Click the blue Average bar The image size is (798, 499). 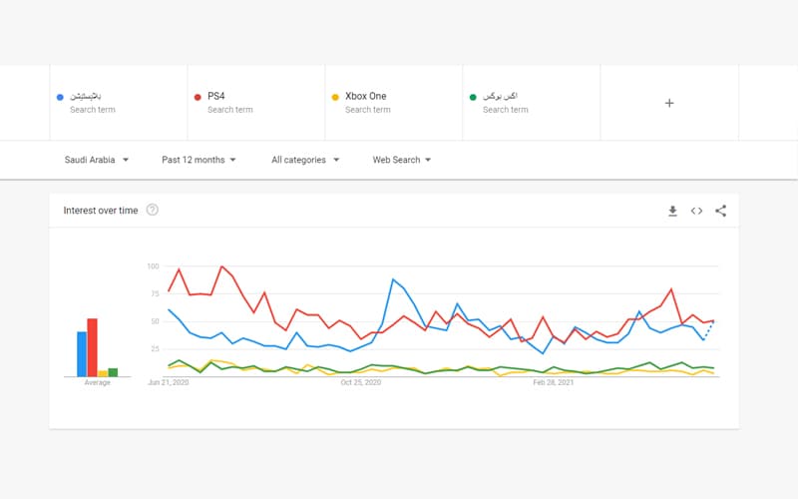pos(82,354)
